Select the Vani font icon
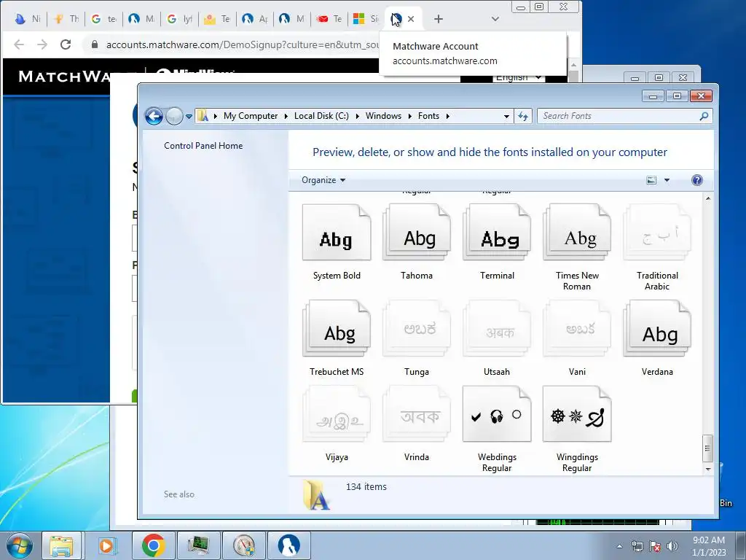This screenshot has width=746, height=560. click(577, 328)
